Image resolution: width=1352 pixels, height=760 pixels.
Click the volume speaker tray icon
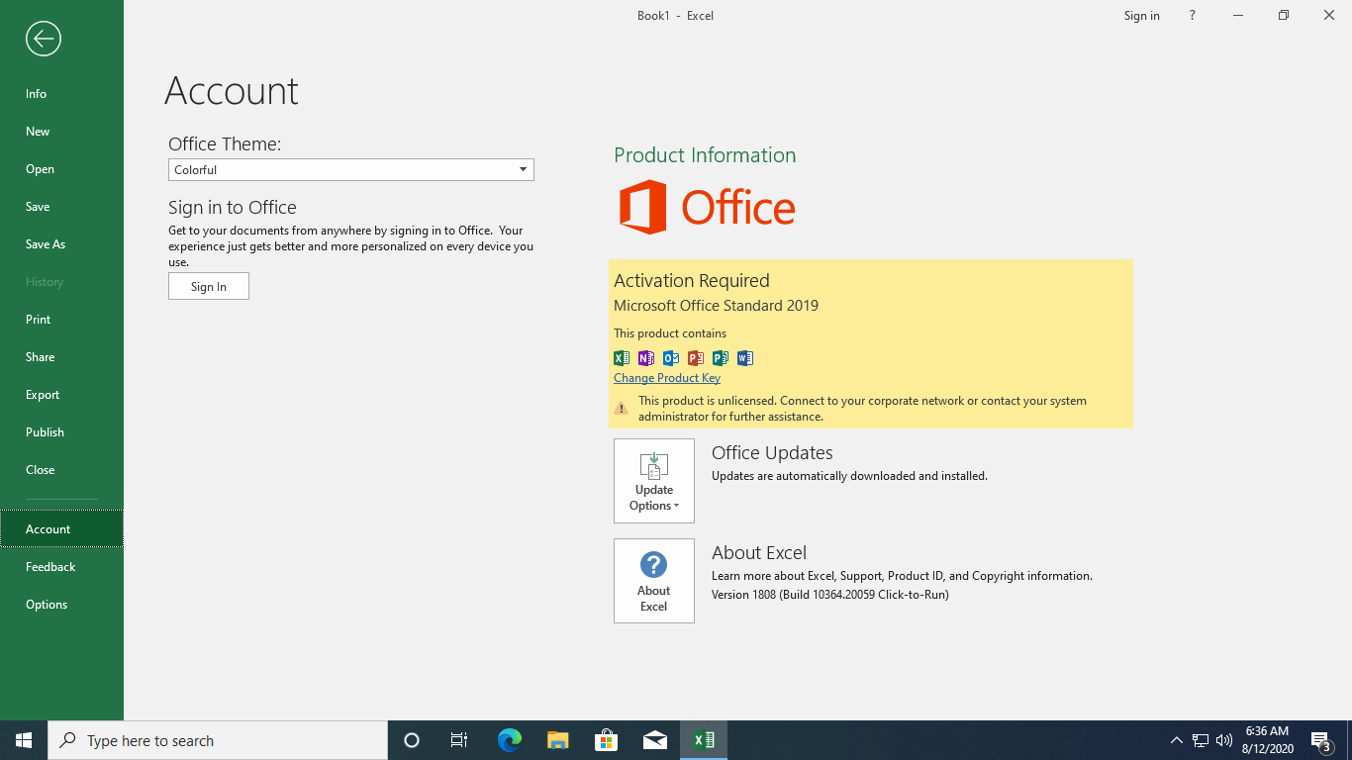pos(1224,740)
